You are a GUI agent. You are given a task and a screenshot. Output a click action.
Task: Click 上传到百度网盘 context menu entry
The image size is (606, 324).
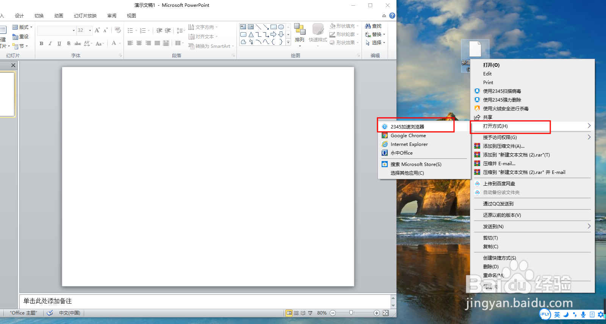[x=532, y=184]
